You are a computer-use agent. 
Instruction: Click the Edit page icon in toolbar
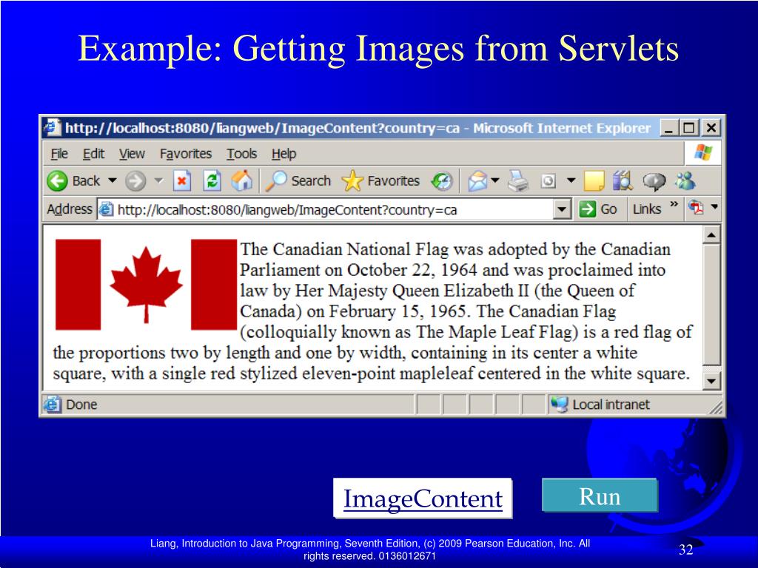548,181
